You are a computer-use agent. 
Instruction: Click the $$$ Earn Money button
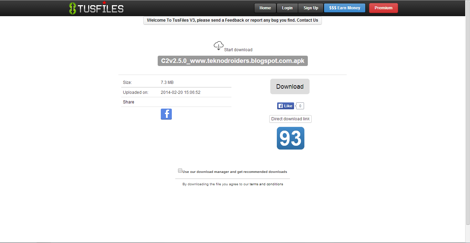(x=344, y=8)
